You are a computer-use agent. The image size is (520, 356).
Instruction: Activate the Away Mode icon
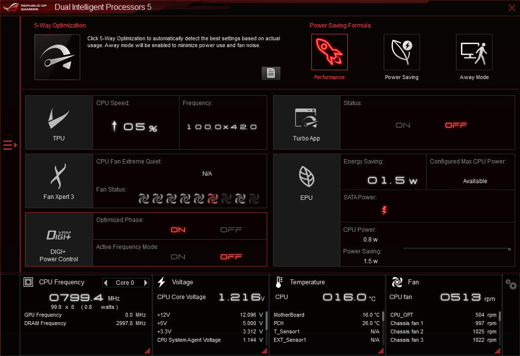click(x=474, y=52)
